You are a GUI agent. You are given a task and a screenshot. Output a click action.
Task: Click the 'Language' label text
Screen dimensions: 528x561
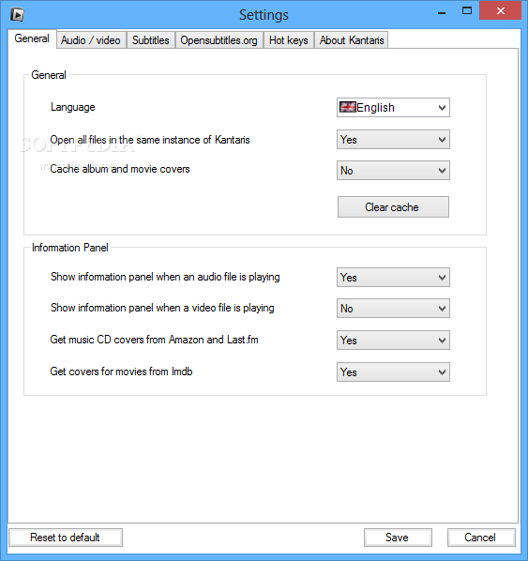point(72,107)
